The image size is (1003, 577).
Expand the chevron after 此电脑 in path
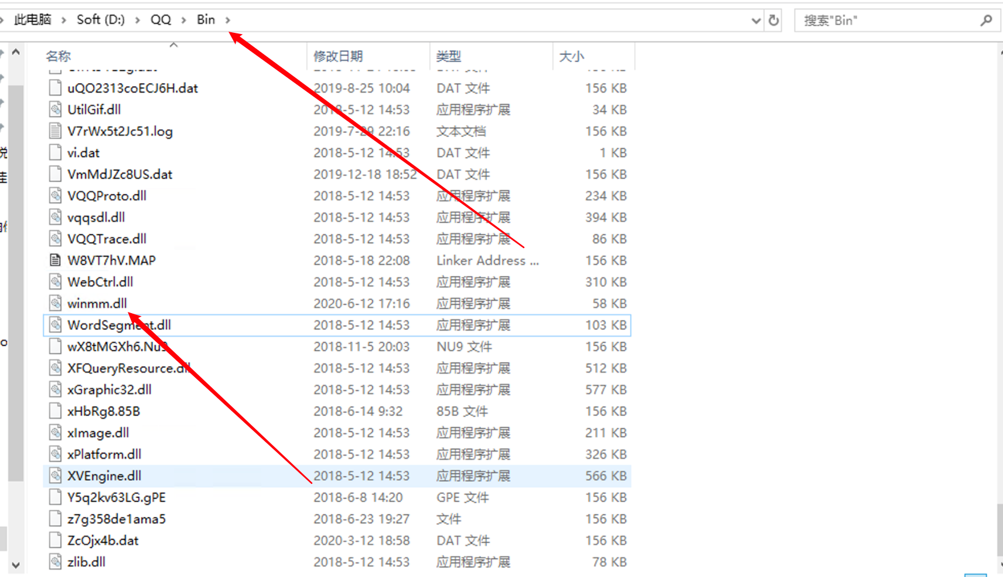63,21
